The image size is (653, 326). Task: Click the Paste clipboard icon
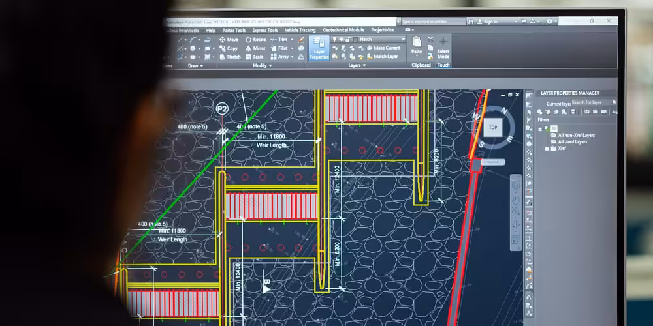tap(417, 42)
